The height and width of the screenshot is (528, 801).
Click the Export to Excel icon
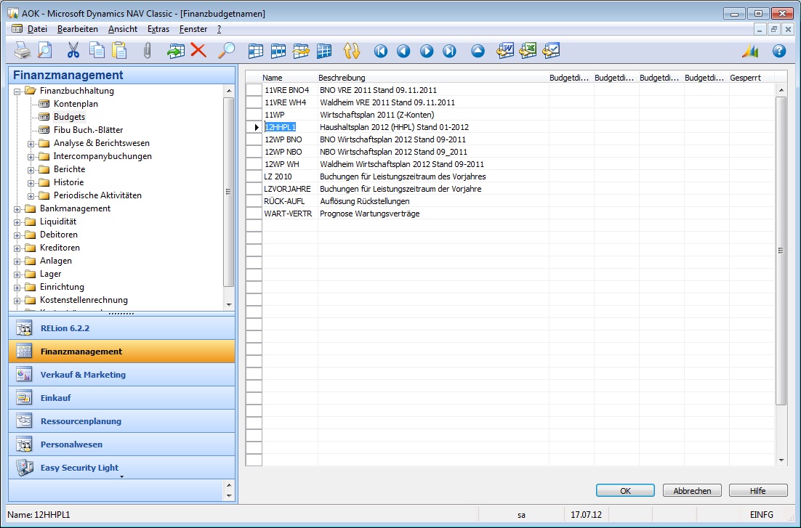coord(528,51)
